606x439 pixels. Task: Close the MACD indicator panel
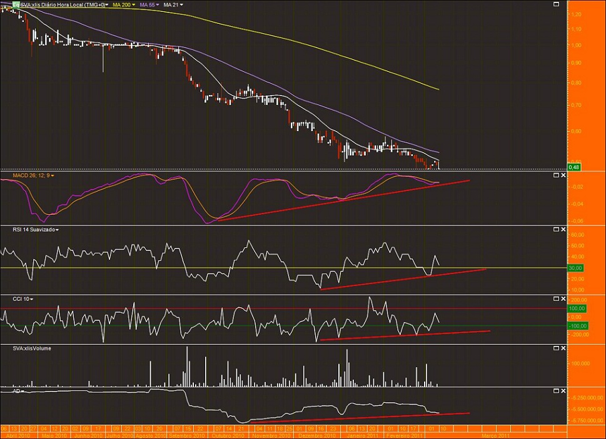tap(563, 175)
